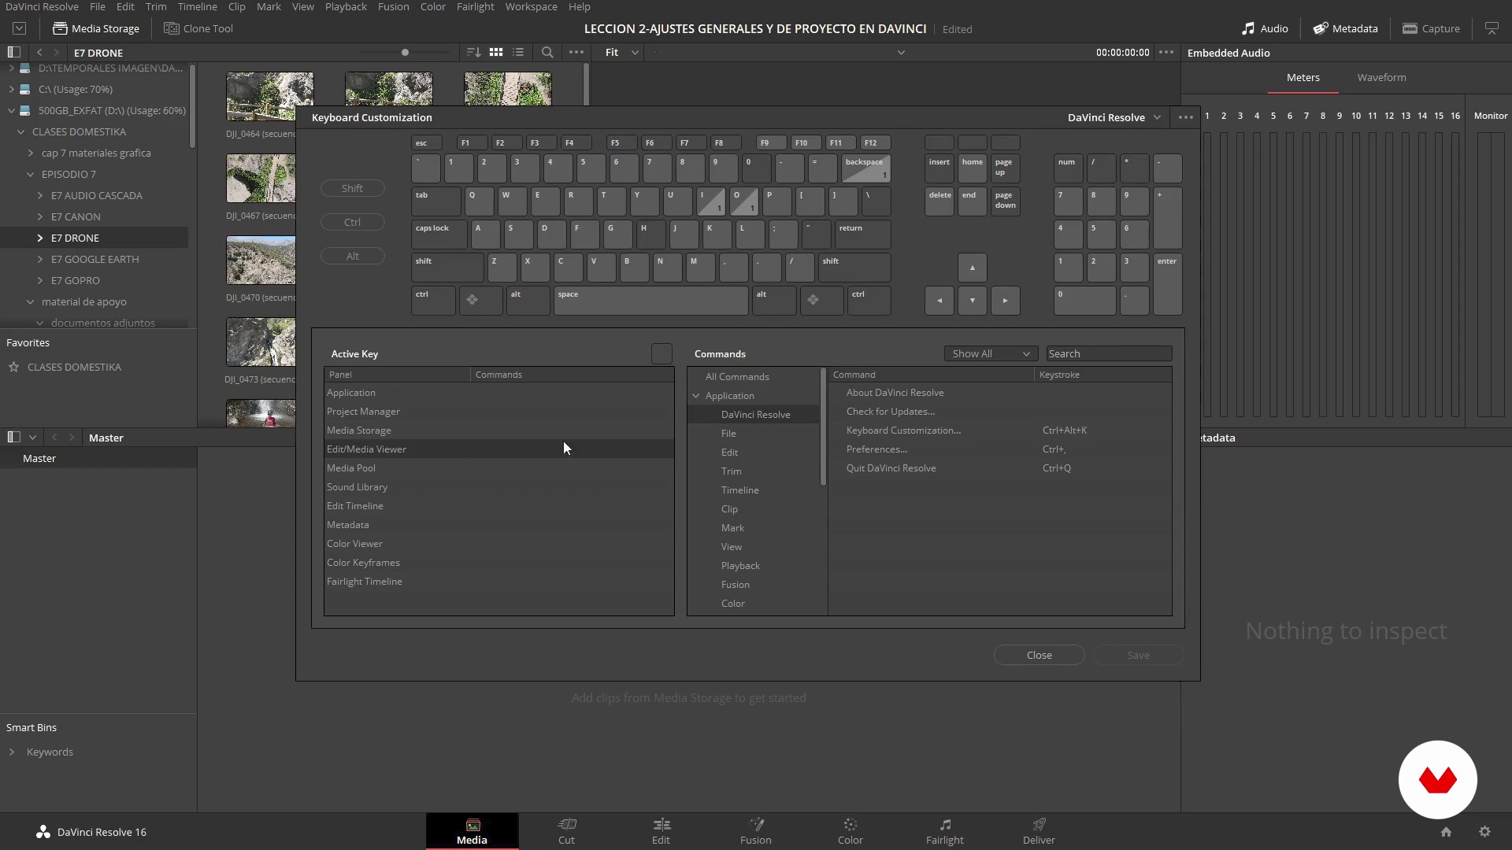
Task: Select the DJI_0467 clip thumbnail
Action: click(x=261, y=179)
